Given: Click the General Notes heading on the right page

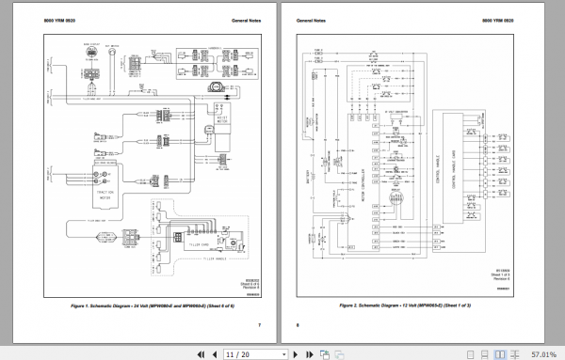Looking at the screenshot, I should coord(311,21).
